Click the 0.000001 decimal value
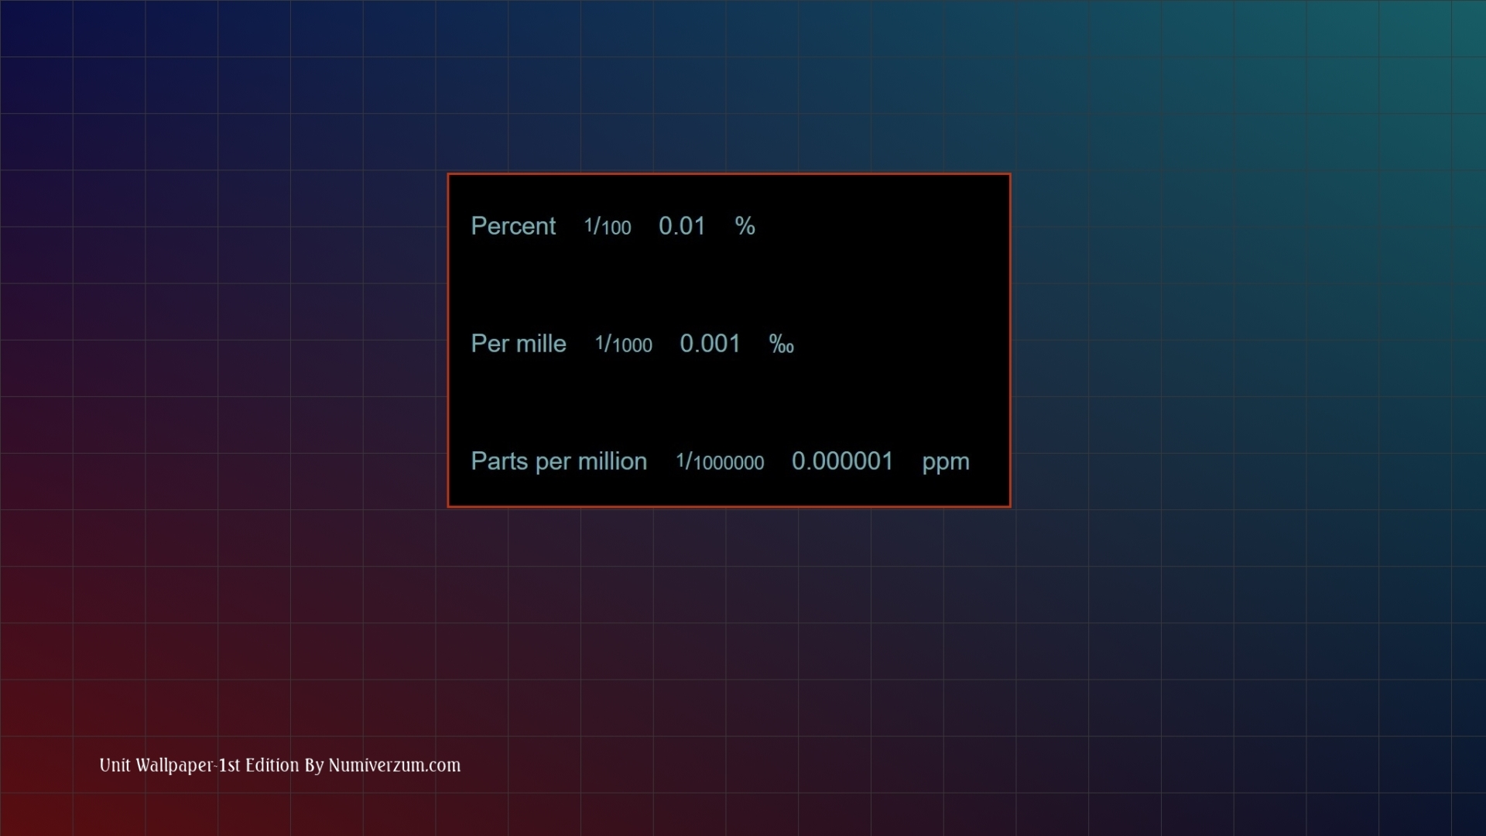This screenshot has width=1486, height=836. tap(842, 461)
